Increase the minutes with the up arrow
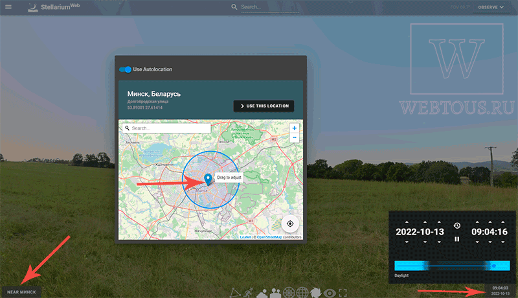The width and height of the screenshot is (518, 298). tap(490, 222)
